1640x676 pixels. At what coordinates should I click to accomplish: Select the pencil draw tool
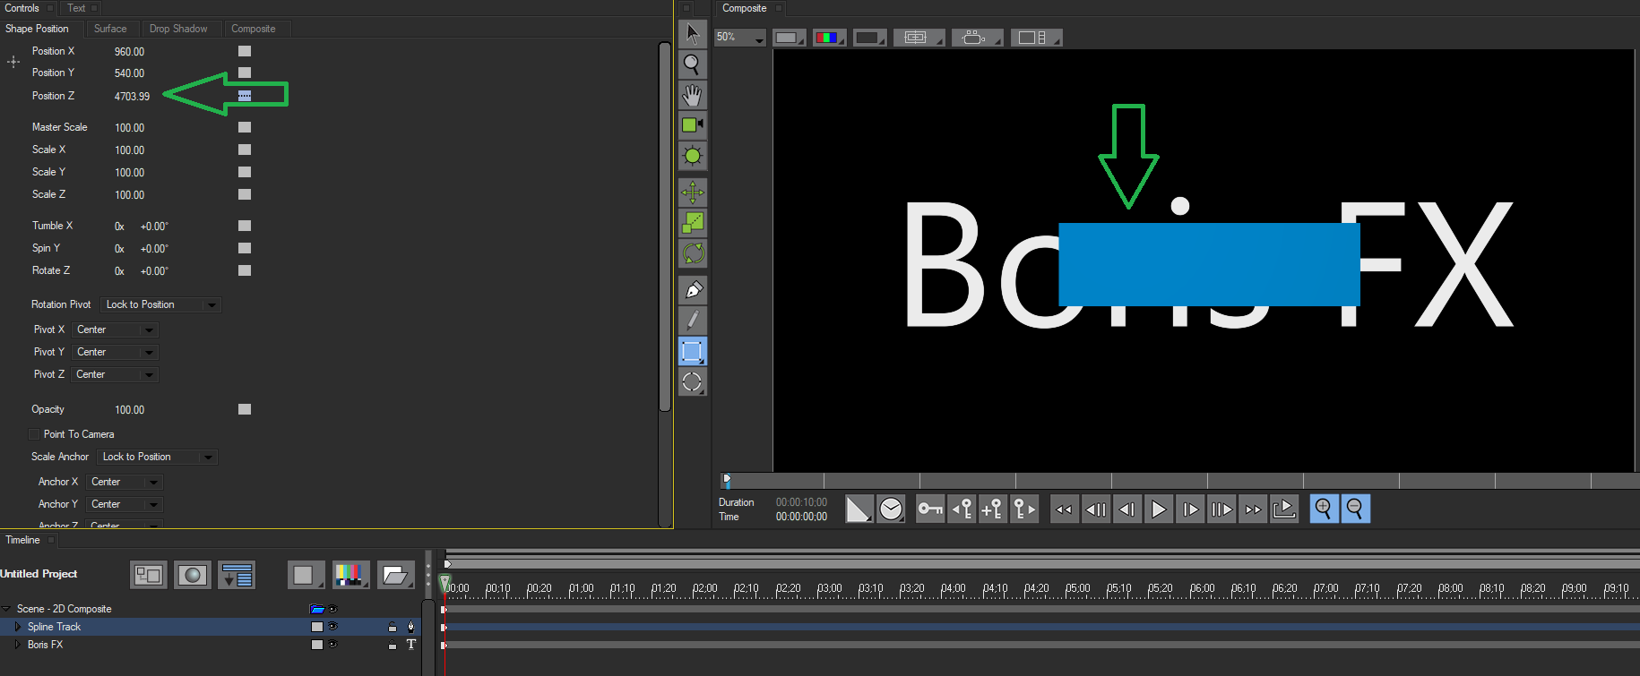click(692, 321)
